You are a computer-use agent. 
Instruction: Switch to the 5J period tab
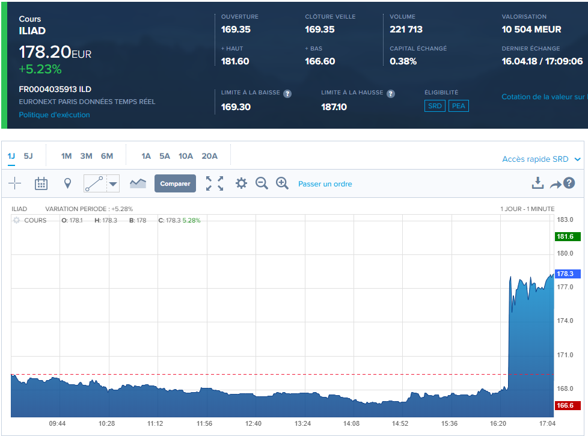(x=28, y=156)
